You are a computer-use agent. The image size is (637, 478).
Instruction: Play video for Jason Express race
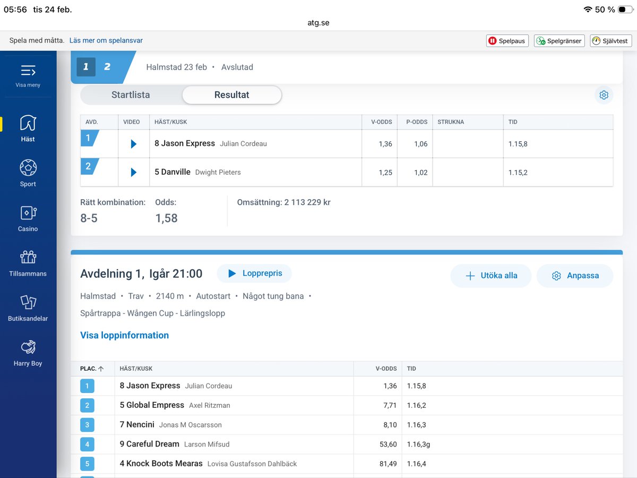coord(134,144)
